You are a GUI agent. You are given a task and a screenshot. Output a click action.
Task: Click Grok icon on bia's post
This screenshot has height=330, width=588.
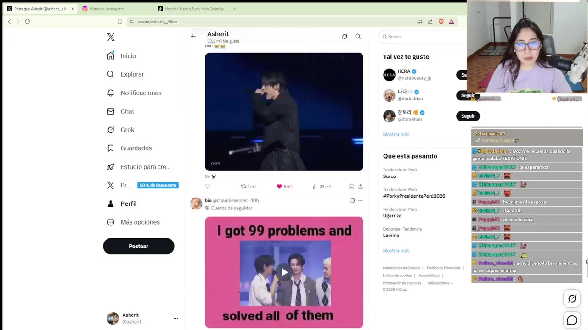click(x=352, y=201)
